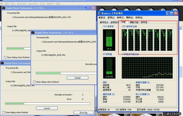
Task: Click the 已分頁 value 55620
Action: [x=161, y=99]
